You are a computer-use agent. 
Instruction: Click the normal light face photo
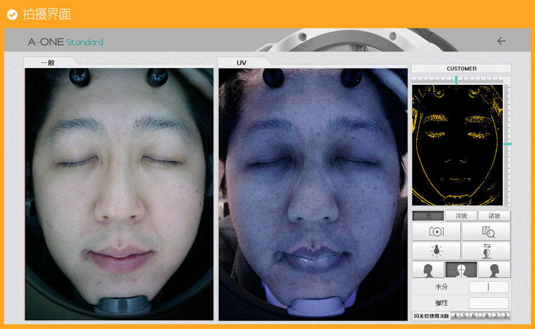119,194
